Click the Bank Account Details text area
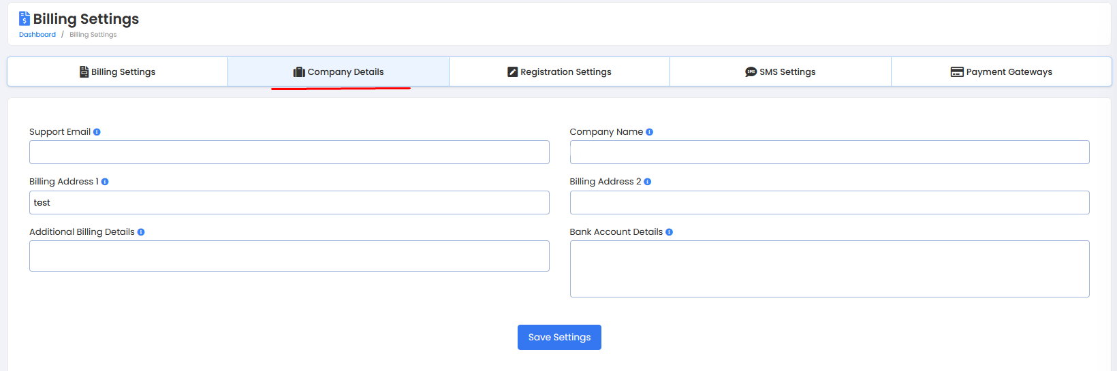This screenshot has height=371, width=1117. coord(829,269)
